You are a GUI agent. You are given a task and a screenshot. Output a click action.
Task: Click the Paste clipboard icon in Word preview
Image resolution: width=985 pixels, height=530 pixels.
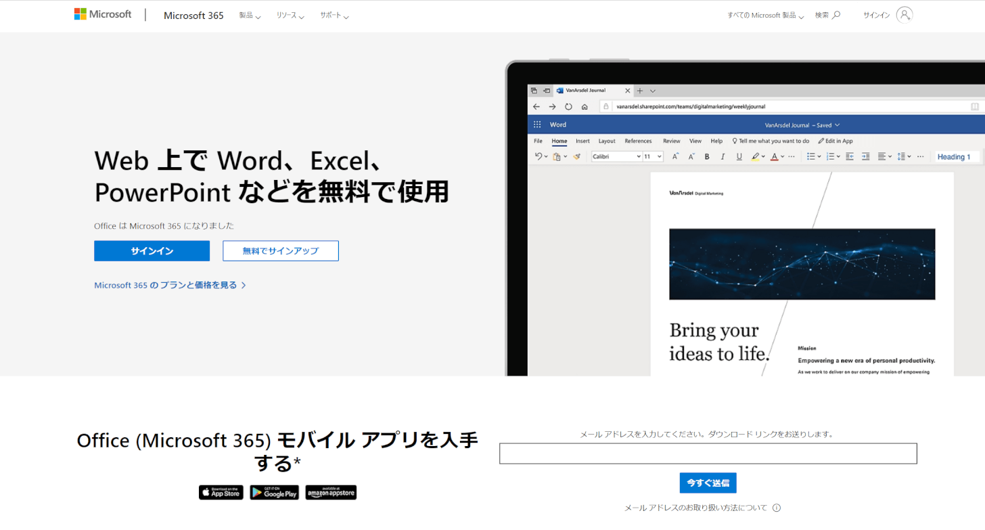(x=557, y=156)
